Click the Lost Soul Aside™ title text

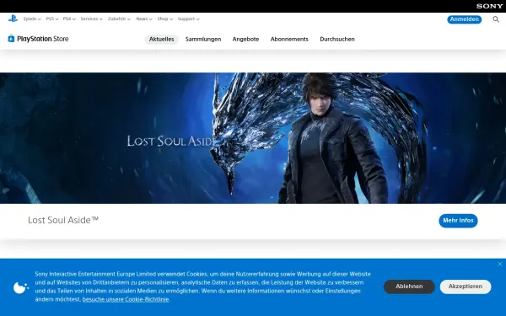tap(63, 220)
